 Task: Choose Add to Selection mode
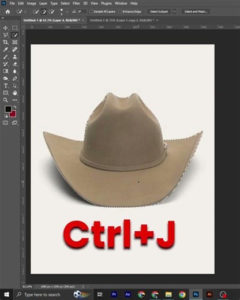point(44,12)
